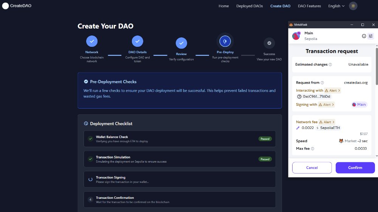Expand the Signing with Alert

pos(326,104)
